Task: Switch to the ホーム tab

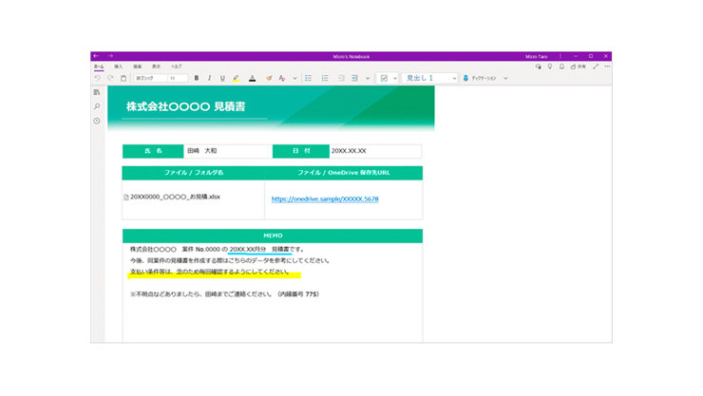Action: [x=99, y=66]
